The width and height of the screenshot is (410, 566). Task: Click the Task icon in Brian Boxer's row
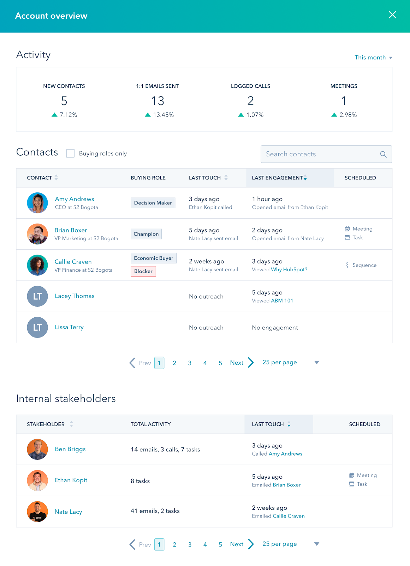[x=347, y=238]
